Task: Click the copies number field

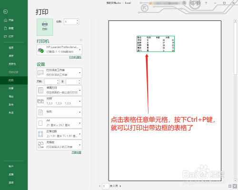Action: 70,22
